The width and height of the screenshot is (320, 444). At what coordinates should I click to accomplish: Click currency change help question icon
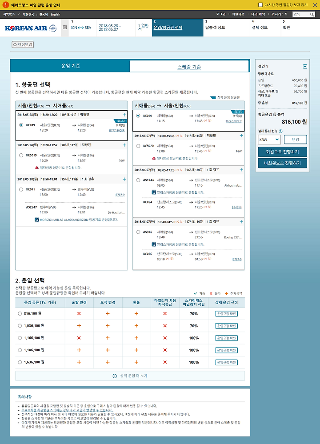(x=280, y=131)
